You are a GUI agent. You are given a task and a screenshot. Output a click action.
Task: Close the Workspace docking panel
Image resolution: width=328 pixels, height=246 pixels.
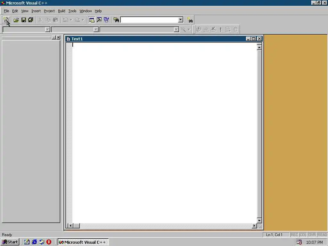click(58, 37)
